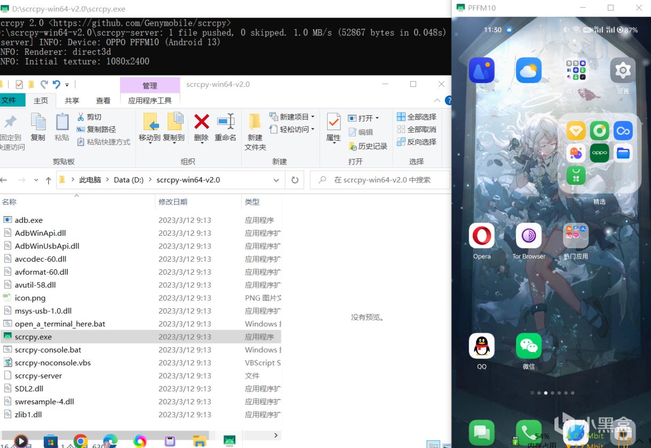Expand breadcrumb arrow after Data (D:)

(x=151, y=180)
